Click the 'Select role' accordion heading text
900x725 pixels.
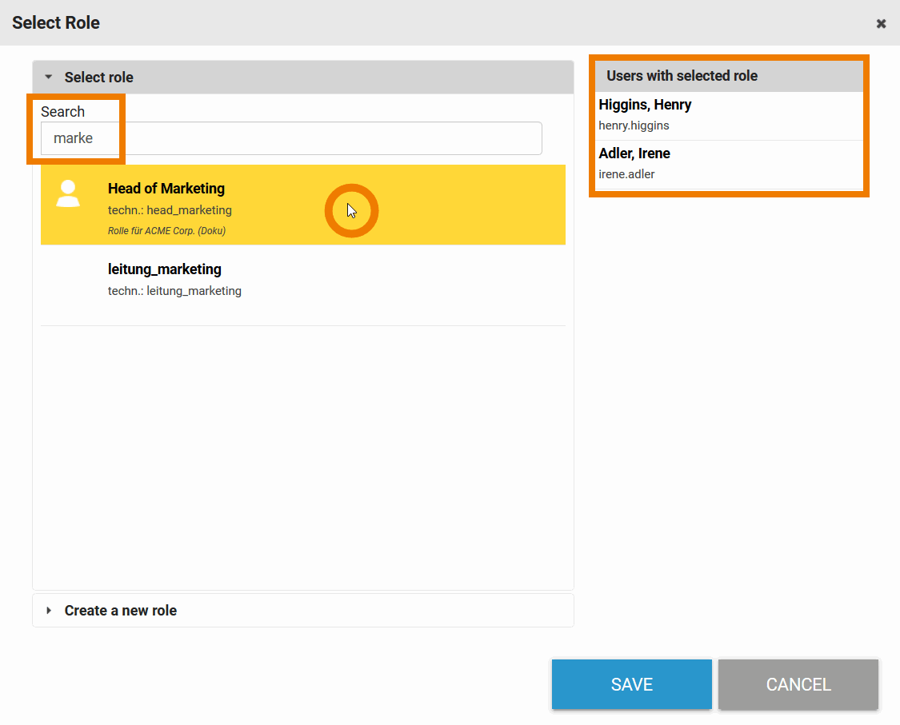pyautogui.click(x=98, y=78)
